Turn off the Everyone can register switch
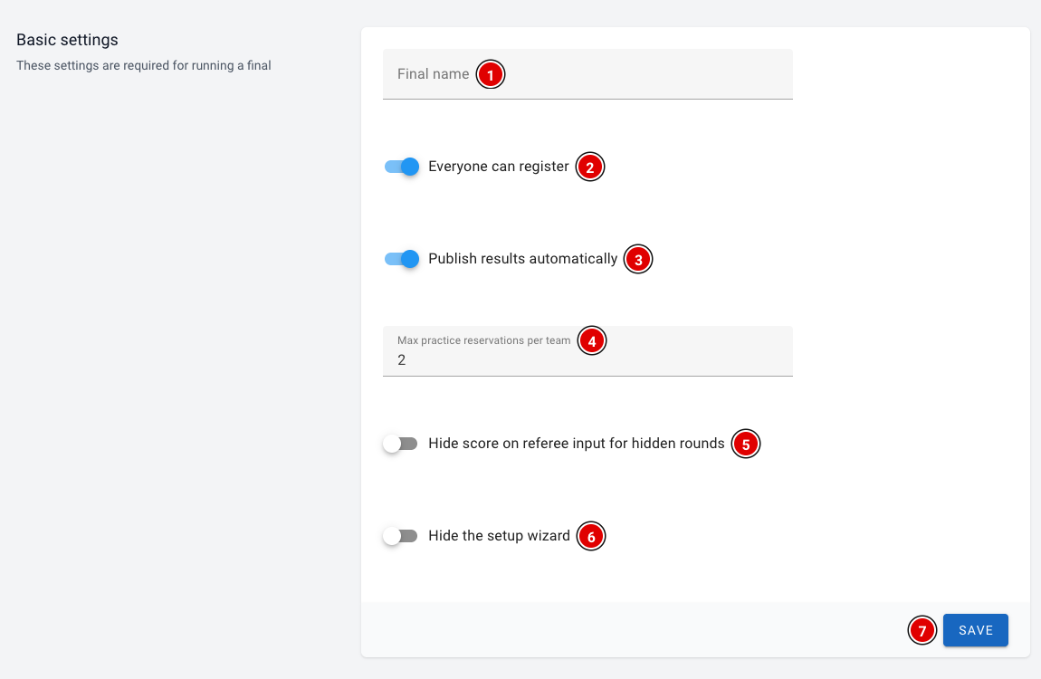The image size is (1041, 679). click(402, 167)
